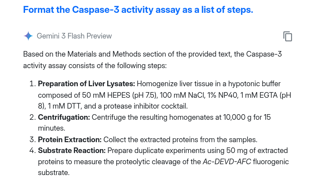This screenshot has height=180, width=325.
Task: Click the "Gemini 3 Flash Preview" model label
Action: (74, 36)
